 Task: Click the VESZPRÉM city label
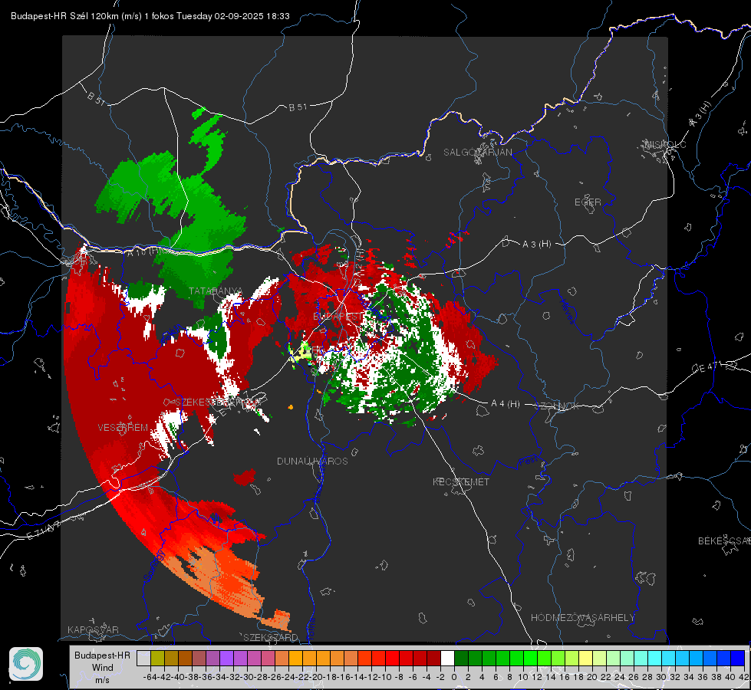pos(123,427)
